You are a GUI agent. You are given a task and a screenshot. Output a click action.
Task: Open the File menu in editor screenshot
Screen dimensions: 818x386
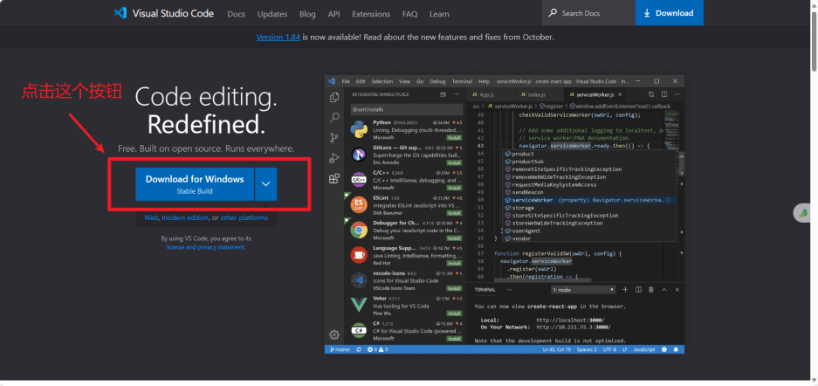(x=346, y=81)
